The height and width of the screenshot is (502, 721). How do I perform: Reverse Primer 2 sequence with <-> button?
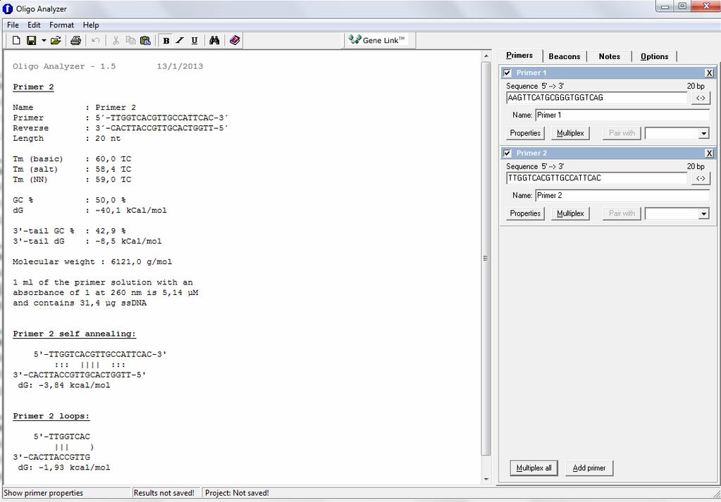point(701,178)
